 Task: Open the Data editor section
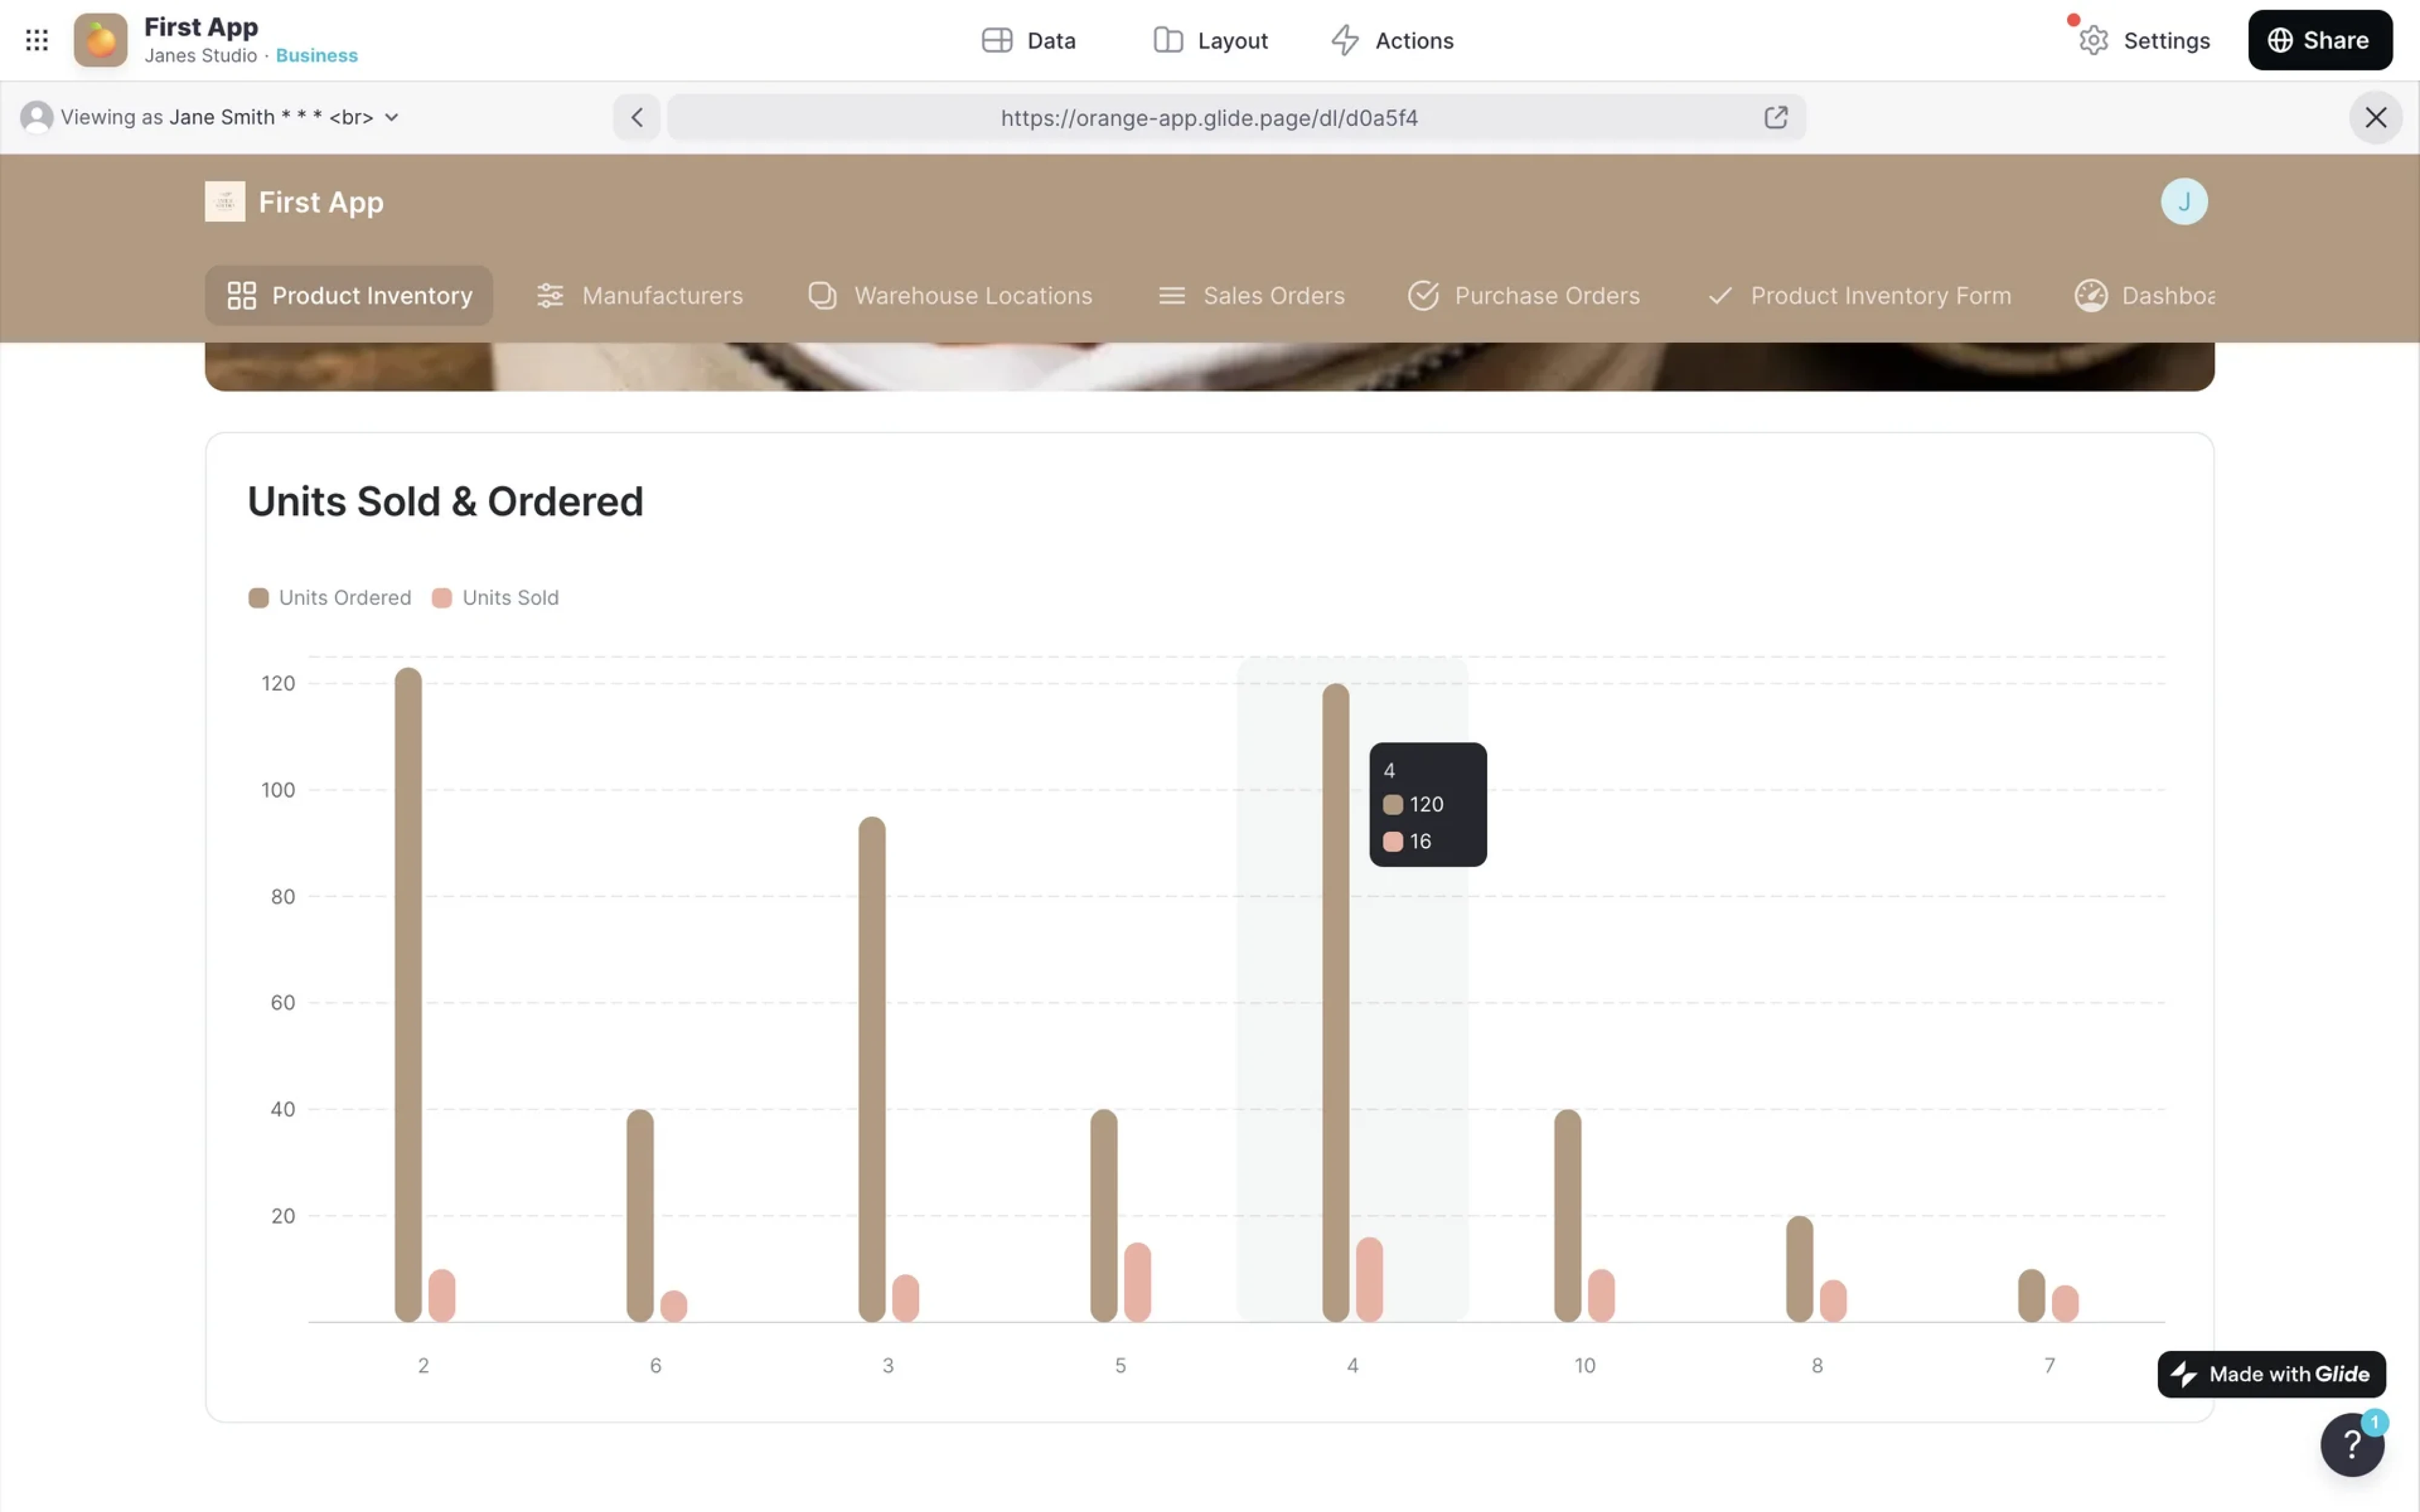click(x=1029, y=40)
